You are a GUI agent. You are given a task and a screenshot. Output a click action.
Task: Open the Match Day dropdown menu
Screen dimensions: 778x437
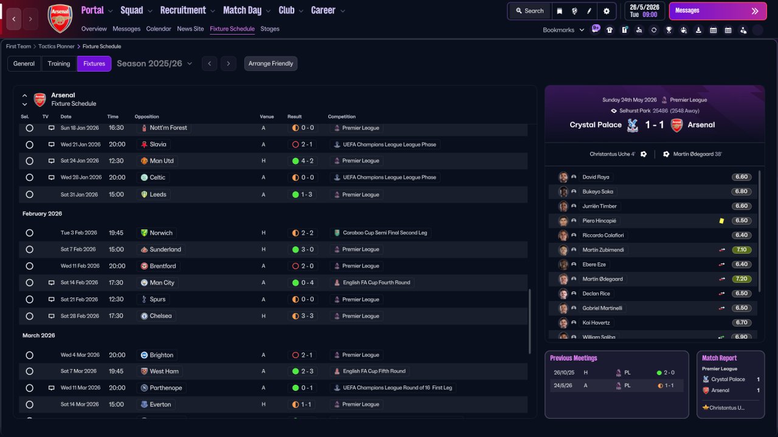[x=247, y=10]
